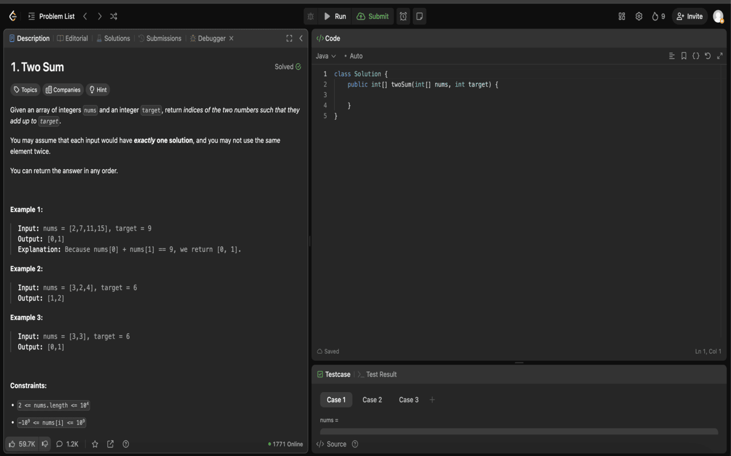731x456 pixels.
Task: Open the settings gear icon
Action: coord(638,17)
